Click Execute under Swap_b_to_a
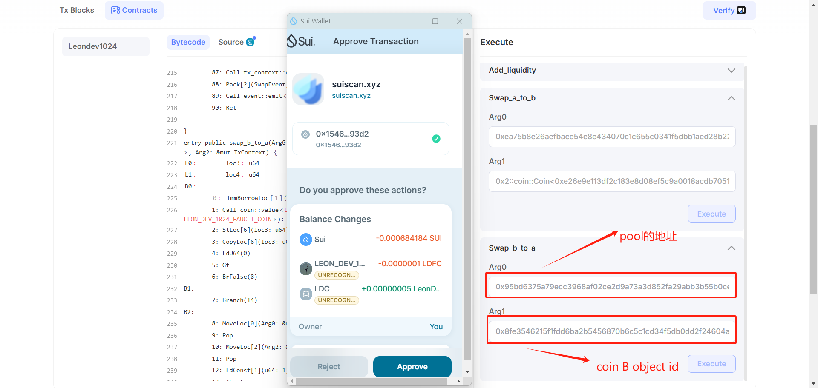Screen dimensions: 818x388 click(x=711, y=364)
